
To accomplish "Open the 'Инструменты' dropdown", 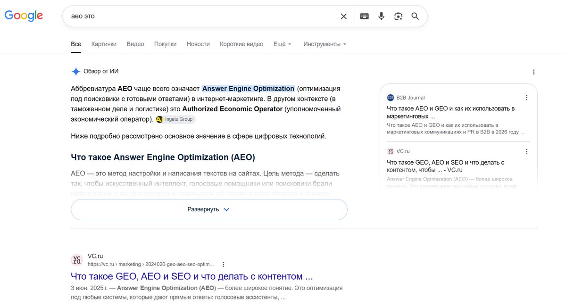I will coord(325,44).
